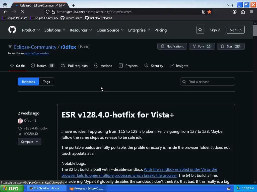Open the Eclipse Main Site bookmark
This screenshot has height=192, width=257.
pos(15,18)
